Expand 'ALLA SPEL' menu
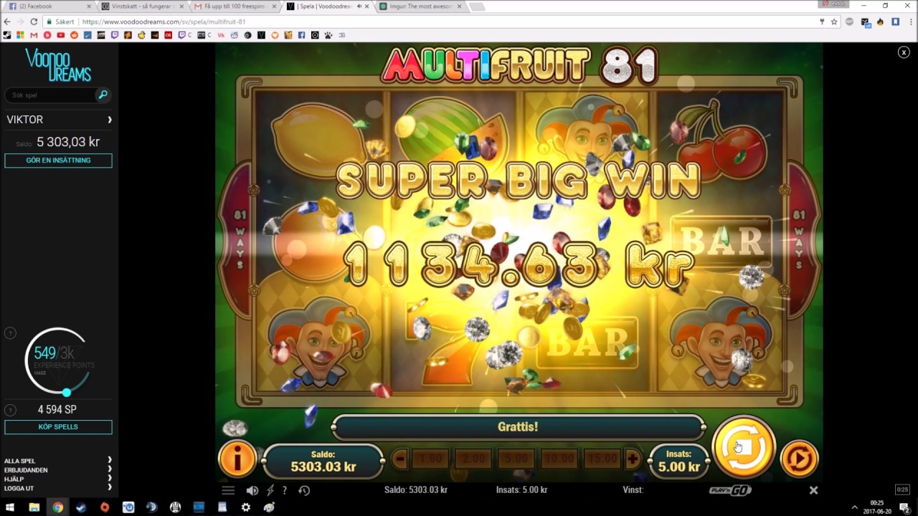This screenshot has height=516, width=918. coord(58,461)
